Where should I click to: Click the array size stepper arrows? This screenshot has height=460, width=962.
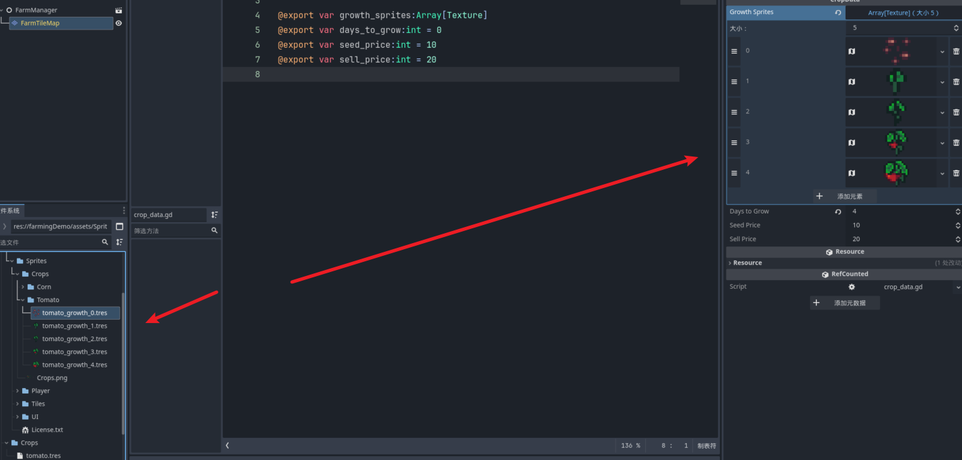tap(957, 28)
